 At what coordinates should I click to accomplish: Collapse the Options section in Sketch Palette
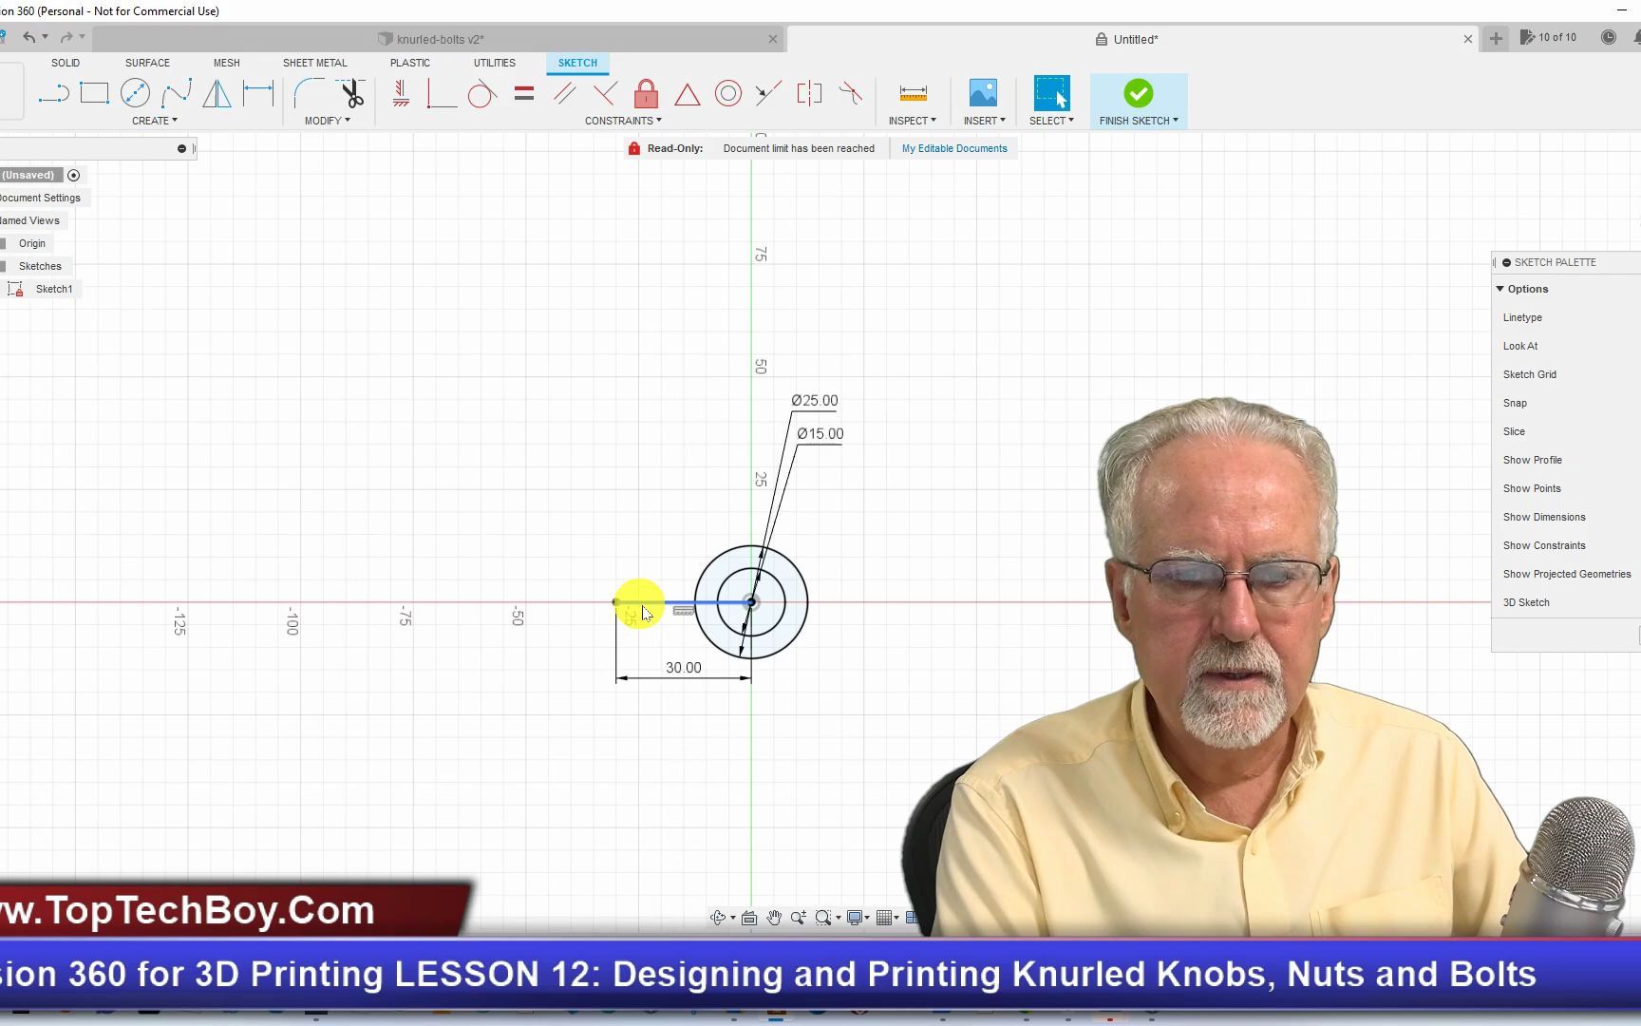pyautogui.click(x=1500, y=289)
